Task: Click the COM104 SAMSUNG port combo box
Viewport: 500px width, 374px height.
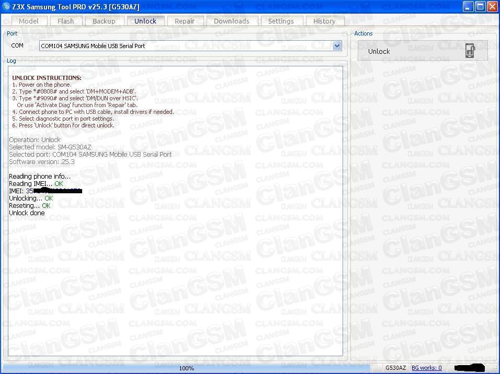Action: (190, 46)
